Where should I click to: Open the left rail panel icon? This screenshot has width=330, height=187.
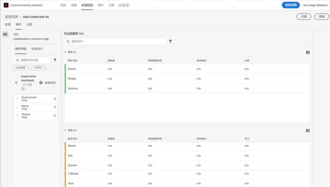point(5,34)
